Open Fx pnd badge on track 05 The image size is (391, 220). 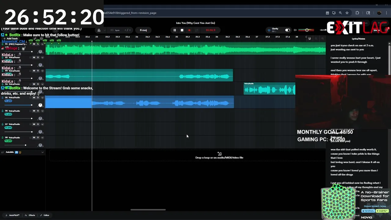pyautogui.click(x=8, y=101)
